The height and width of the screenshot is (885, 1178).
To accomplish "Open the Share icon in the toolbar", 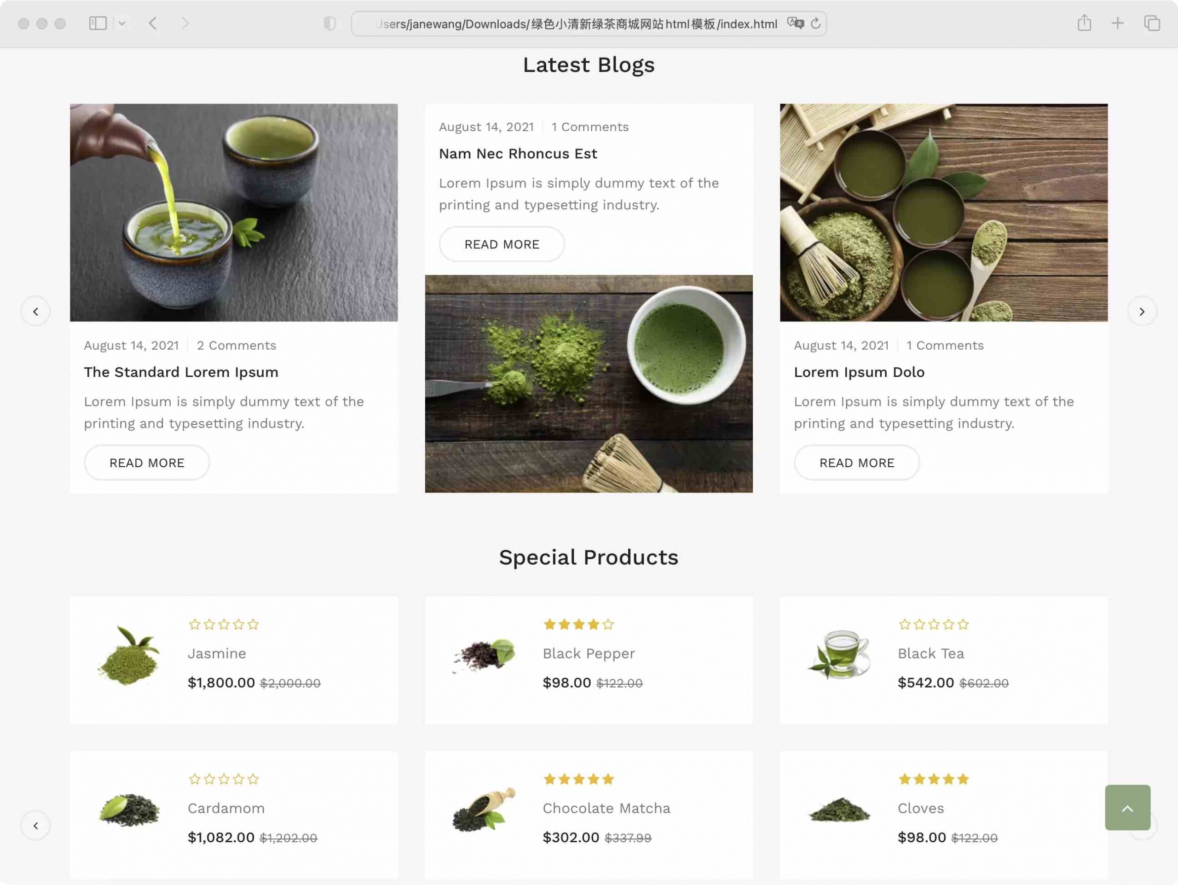I will click(1084, 23).
